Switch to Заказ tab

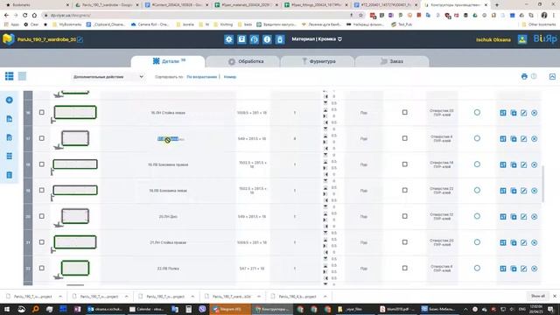[x=392, y=61]
